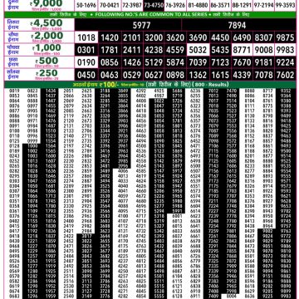Click the number 81-4880
Viewport: 299px width, 299px height.
click(x=198, y=5)
